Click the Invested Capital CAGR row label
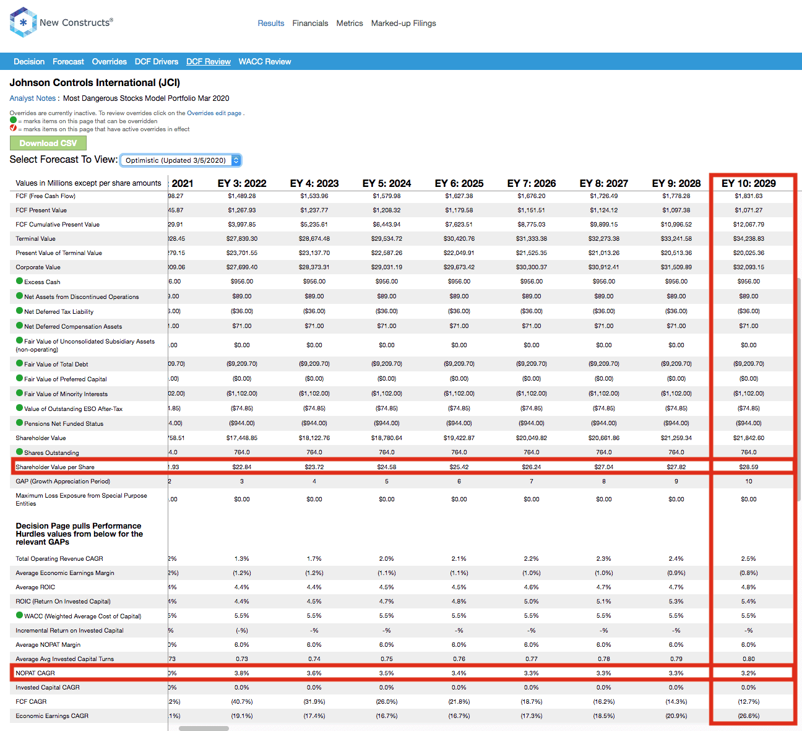This screenshot has height=731, width=802. click(48, 687)
